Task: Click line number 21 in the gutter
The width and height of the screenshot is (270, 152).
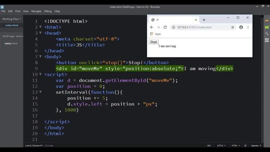Action: (x=35, y=139)
